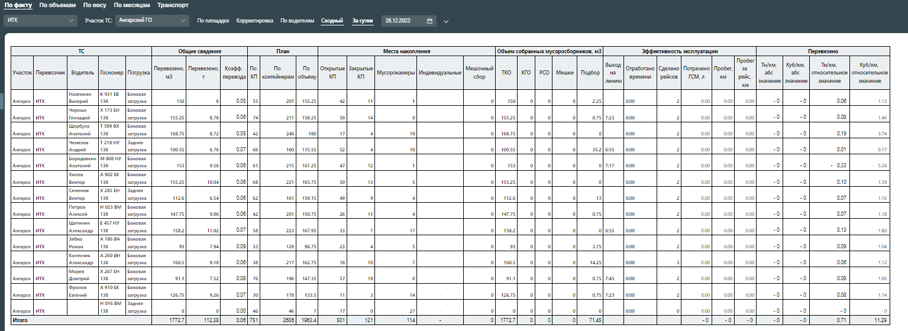Toggle the Сводный report mode
The height and width of the screenshot is (331, 908).
332,21
